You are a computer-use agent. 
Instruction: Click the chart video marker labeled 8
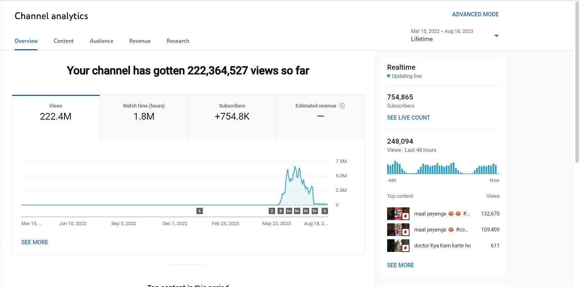280,211
